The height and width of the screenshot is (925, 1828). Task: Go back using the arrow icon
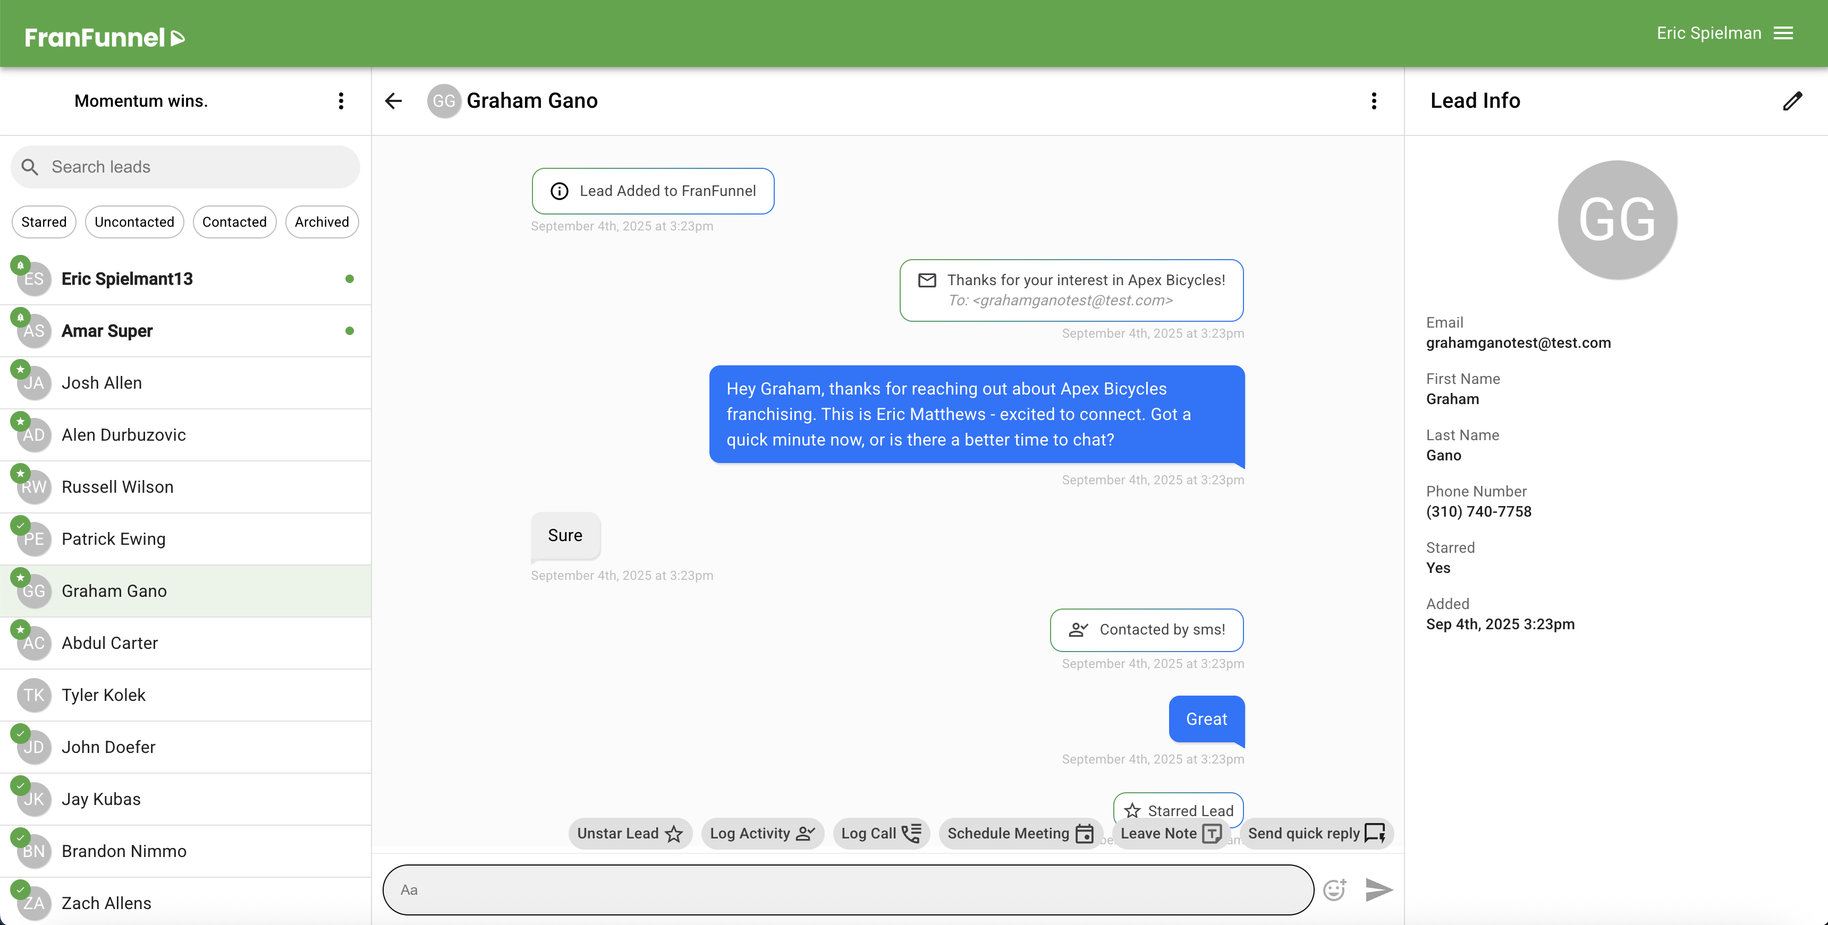point(393,101)
